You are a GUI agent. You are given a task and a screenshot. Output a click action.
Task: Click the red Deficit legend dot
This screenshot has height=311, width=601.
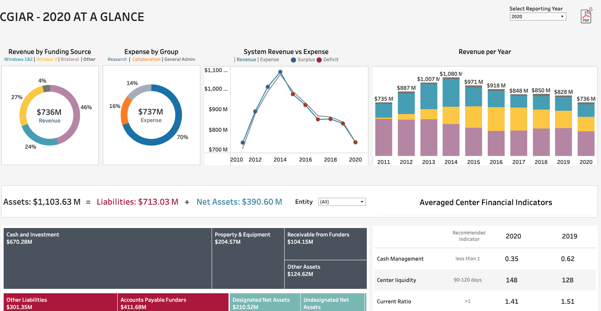point(319,60)
